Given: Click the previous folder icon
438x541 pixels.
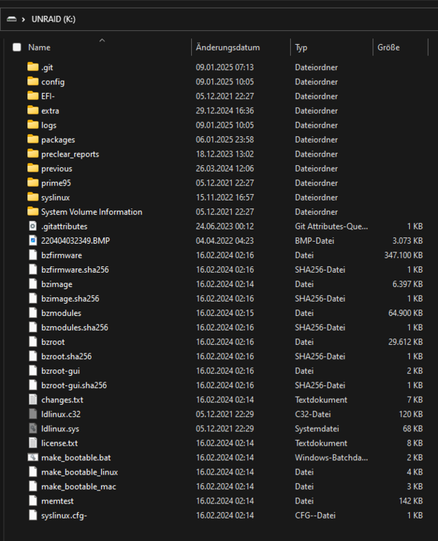Looking at the screenshot, I should (32, 168).
